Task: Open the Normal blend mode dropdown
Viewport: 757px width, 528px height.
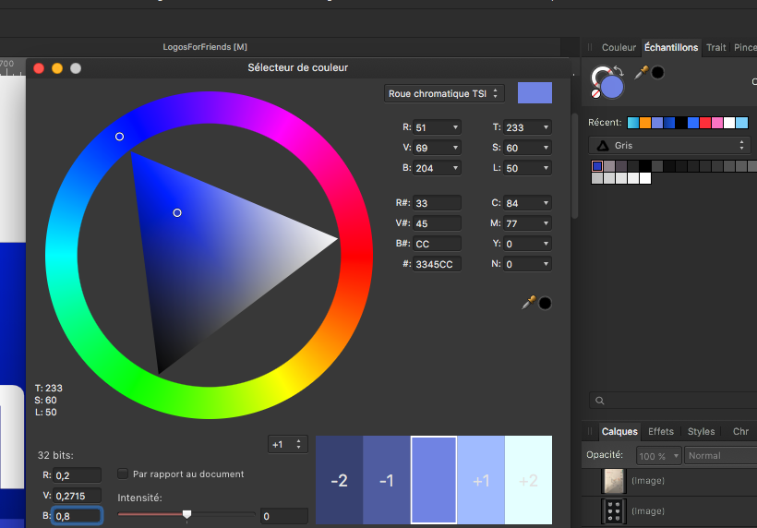Action: pyautogui.click(x=720, y=456)
